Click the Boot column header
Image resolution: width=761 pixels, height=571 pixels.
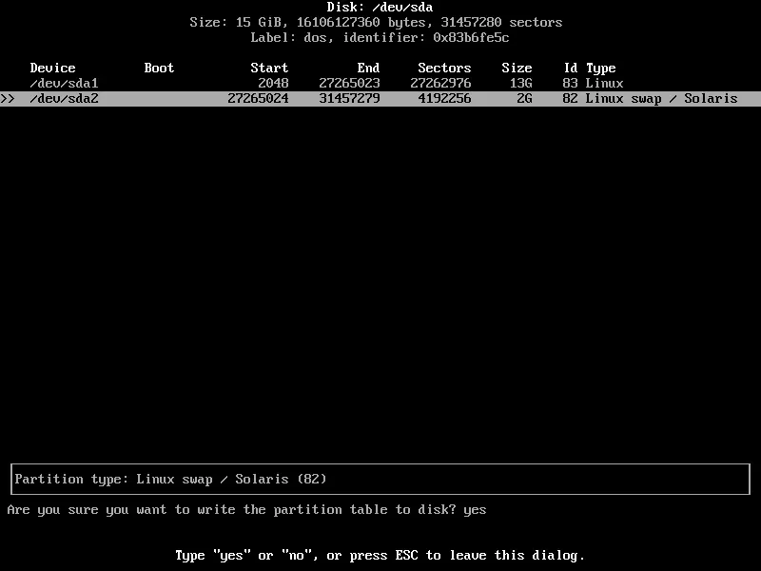[x=158, y=68]
